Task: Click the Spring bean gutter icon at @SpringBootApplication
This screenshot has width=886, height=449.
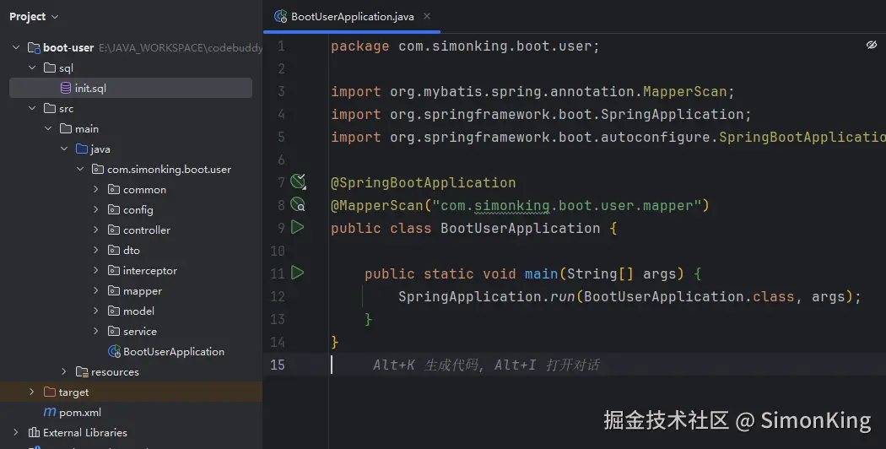Action: tap(298, 181)
